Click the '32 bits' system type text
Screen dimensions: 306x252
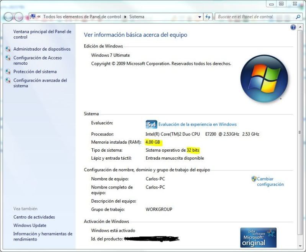coord(193,150)
